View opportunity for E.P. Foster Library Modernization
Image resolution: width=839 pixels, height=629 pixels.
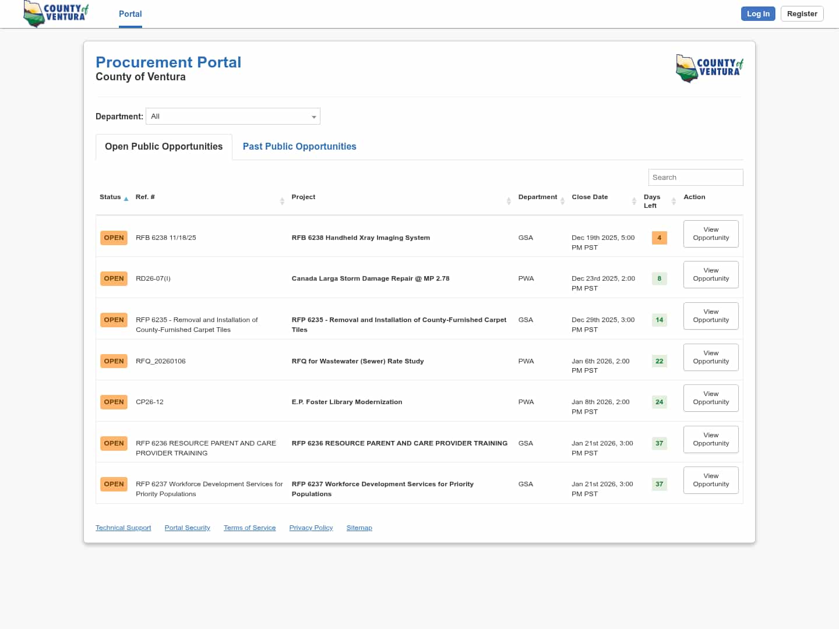coord(711,398)
